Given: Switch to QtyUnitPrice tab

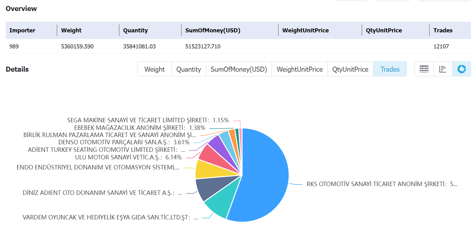Looking at the screenshot, I should pyautogui.click(x=350, y=69).
